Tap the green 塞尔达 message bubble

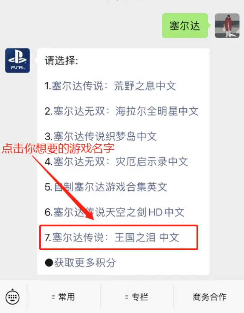[185, 26]
